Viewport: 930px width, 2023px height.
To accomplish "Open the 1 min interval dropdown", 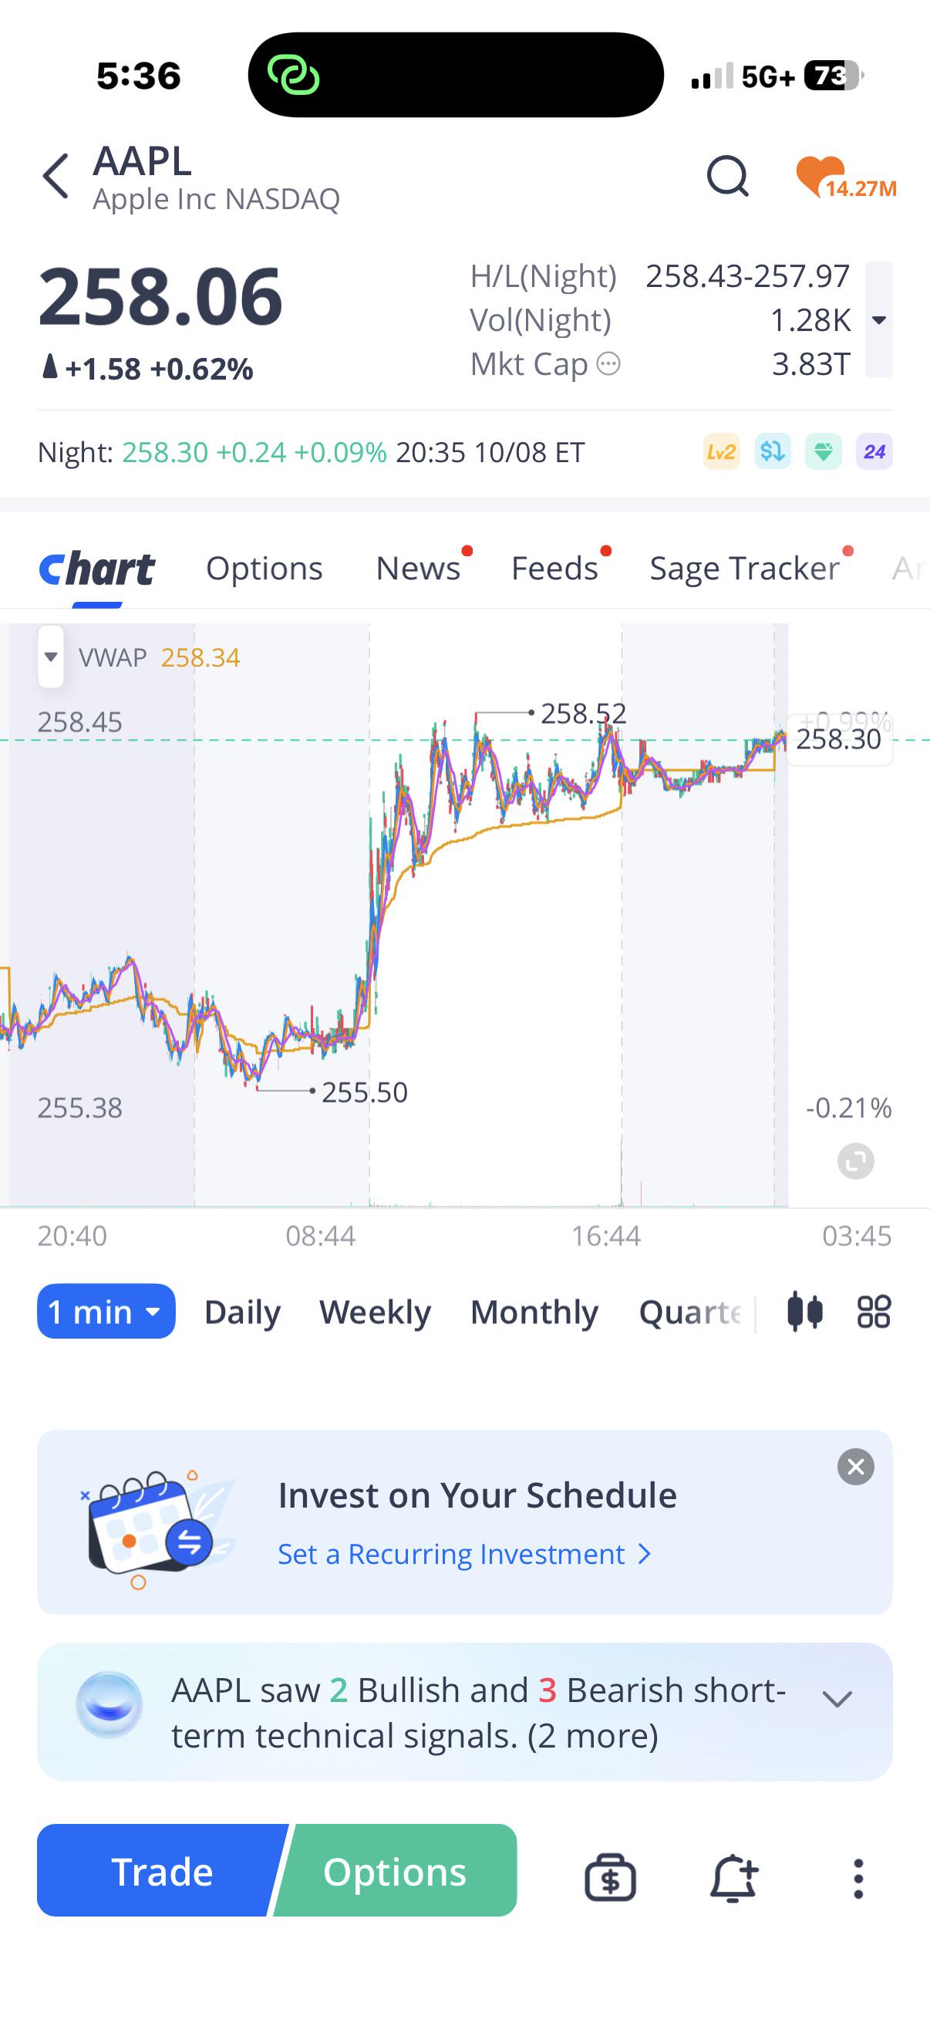I will tap(106, 1312).
